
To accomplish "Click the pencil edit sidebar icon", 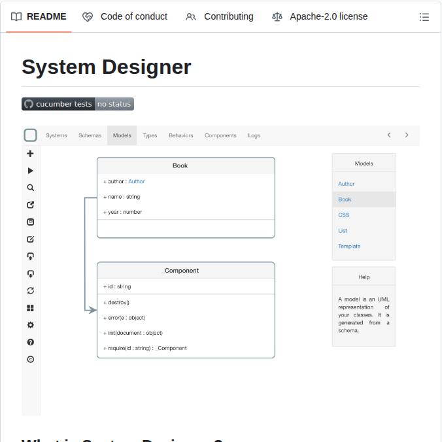I will pos(31,239).
